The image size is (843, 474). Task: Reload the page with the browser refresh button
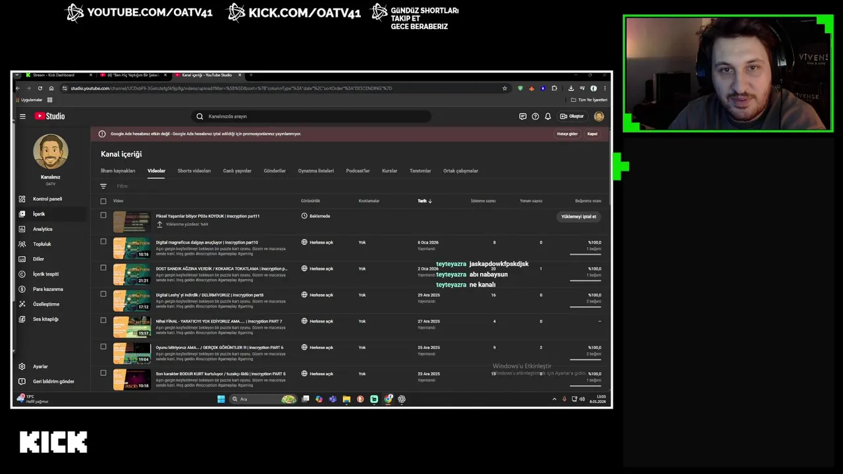point(40,88)
